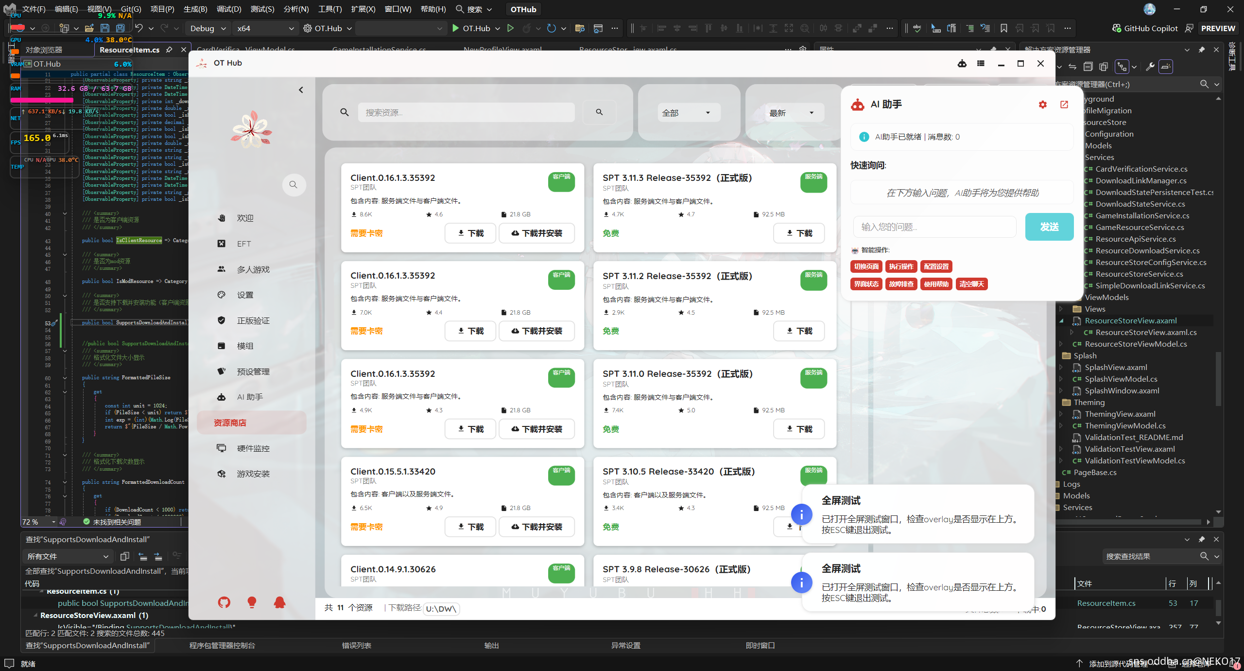Click 下载 on SPT 3.11.0 Release card

pos(799,429)
